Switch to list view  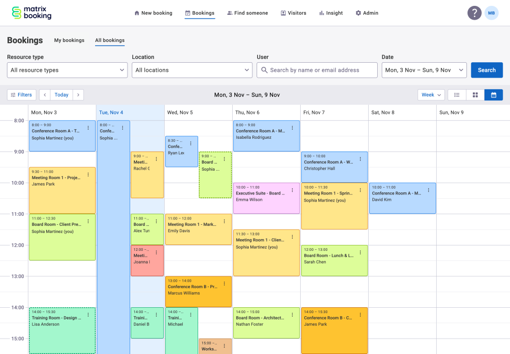[x=457, y=95]
